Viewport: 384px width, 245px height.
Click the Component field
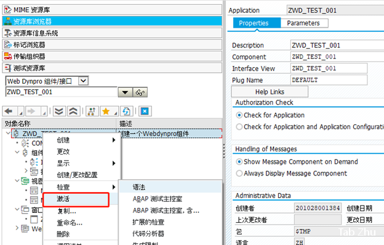point(337,57)
